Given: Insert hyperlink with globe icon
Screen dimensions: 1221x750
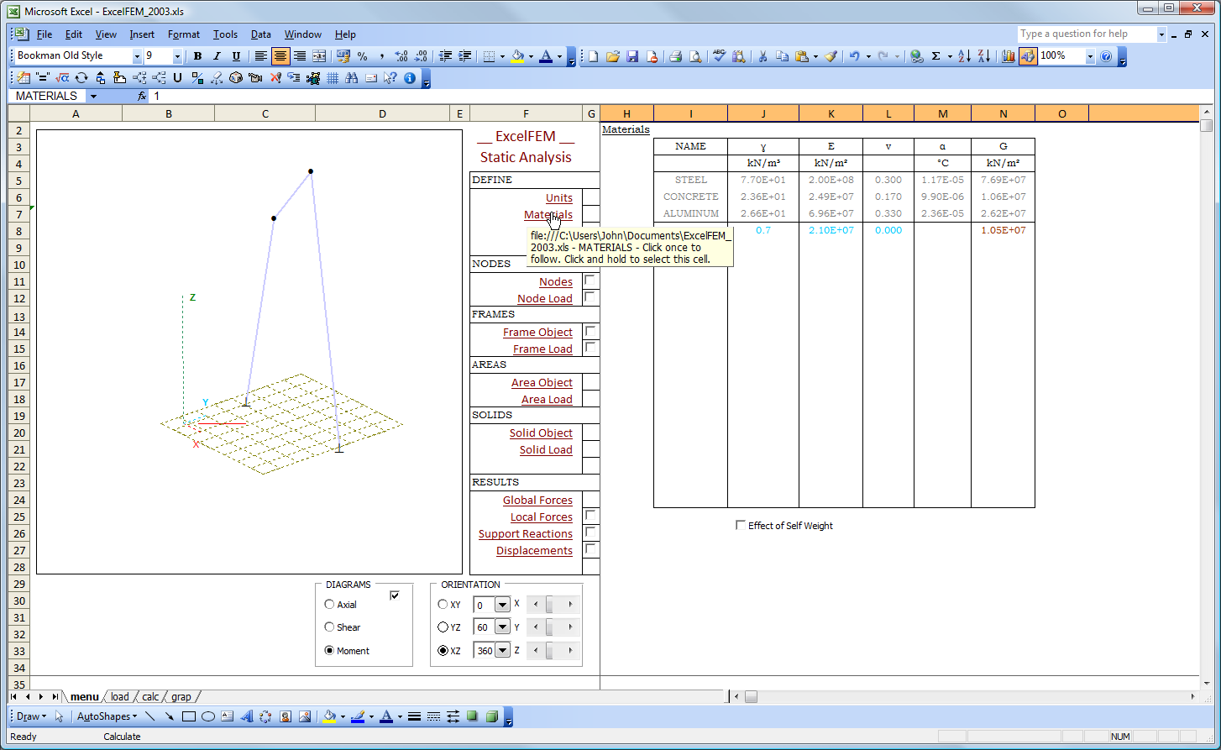Looking at the screenshot, I should pos(916,56).
